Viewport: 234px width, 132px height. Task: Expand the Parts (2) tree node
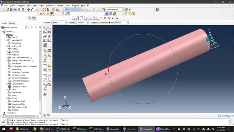coord(7,37)
